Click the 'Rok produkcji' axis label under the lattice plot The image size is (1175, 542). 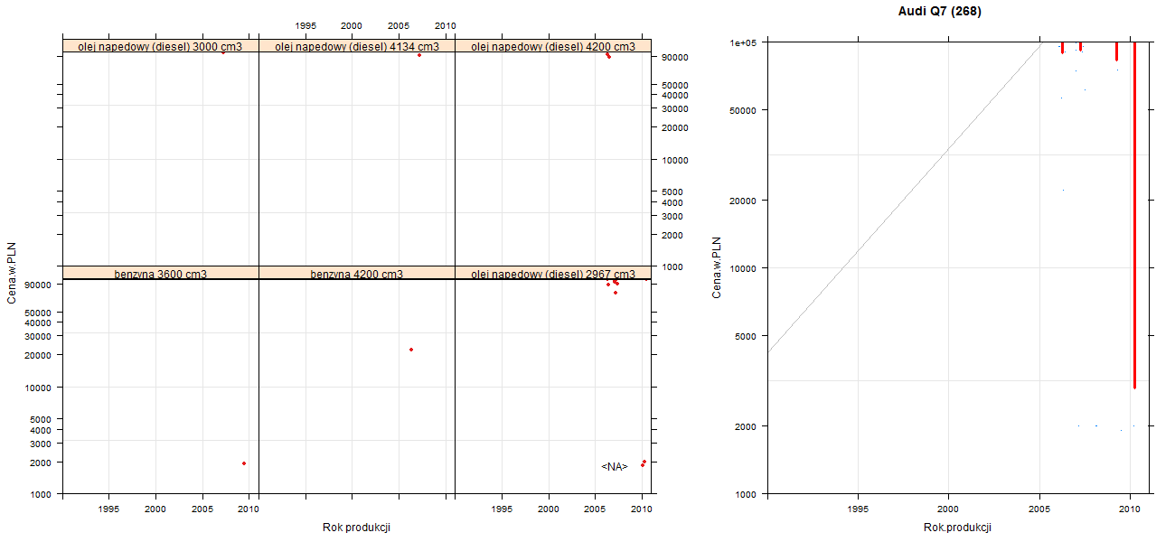356,528
